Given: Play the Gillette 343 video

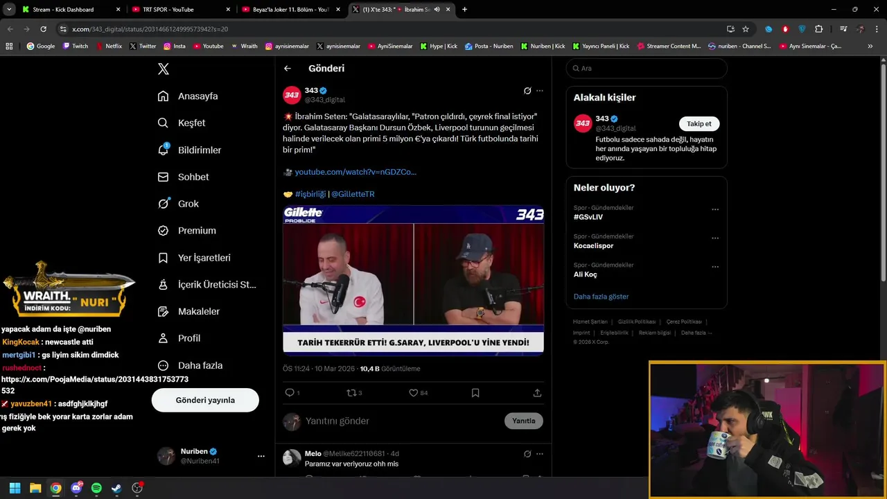Looking at the screenshot, I should 413,281.
